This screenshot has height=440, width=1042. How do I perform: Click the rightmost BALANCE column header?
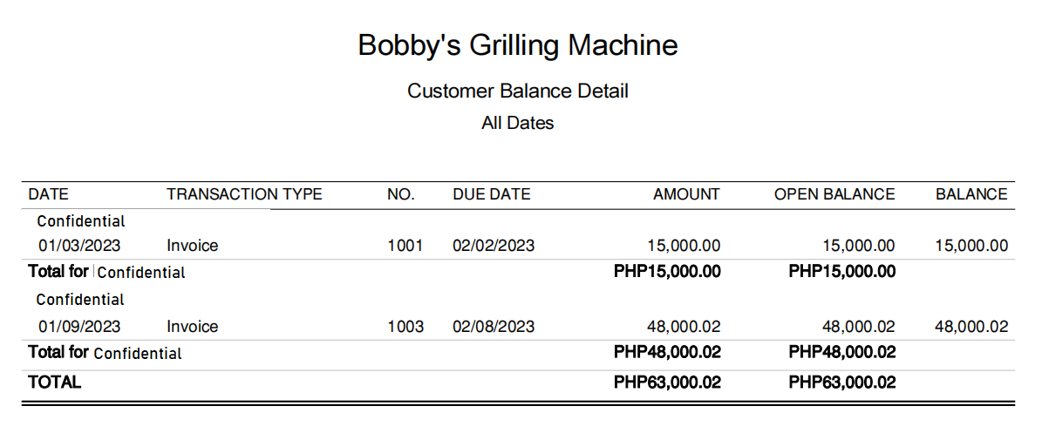pos(971,194)
